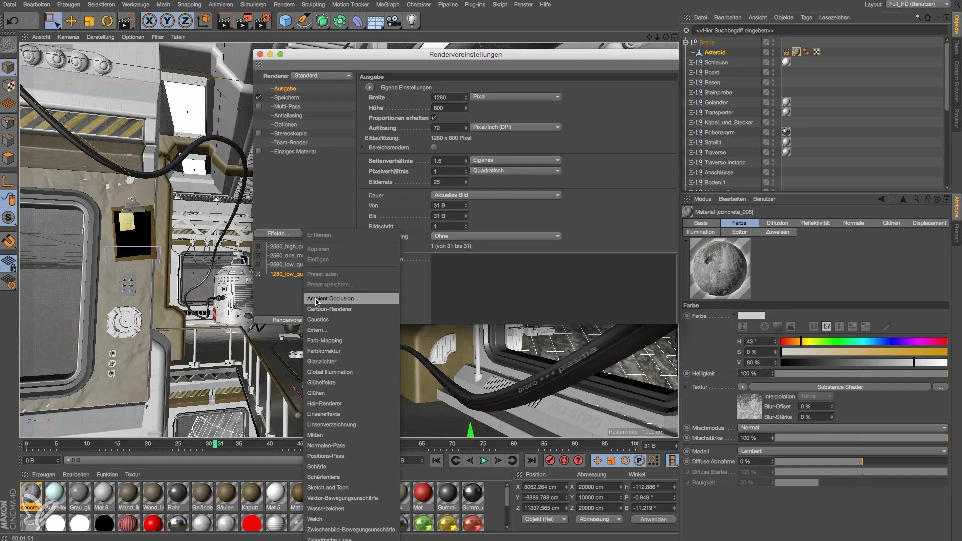Enable the Multi-Pass checkbox
962x541 pixels.
tap(259, 106)
